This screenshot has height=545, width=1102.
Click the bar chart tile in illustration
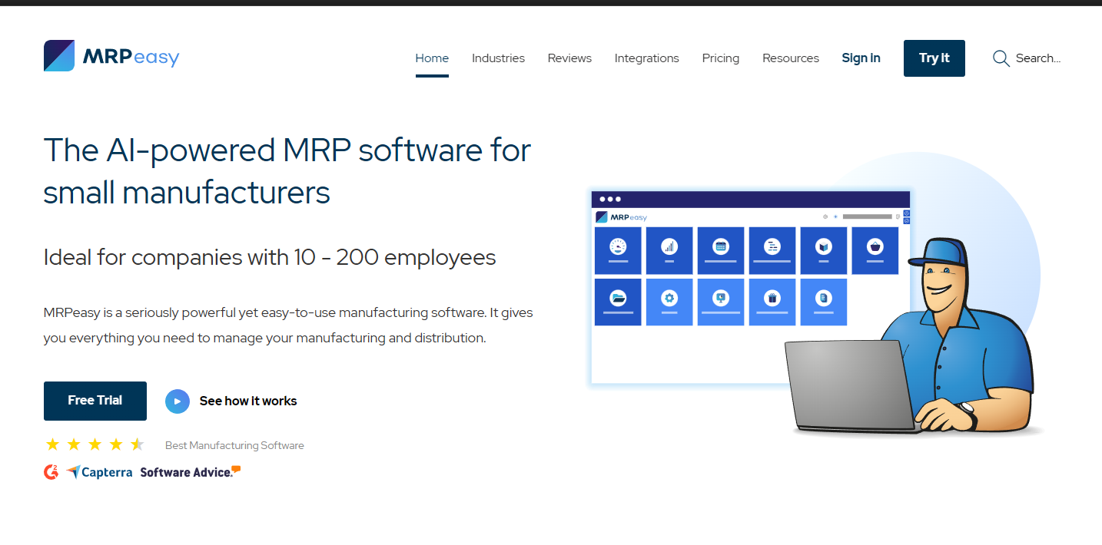coord(669,250)
